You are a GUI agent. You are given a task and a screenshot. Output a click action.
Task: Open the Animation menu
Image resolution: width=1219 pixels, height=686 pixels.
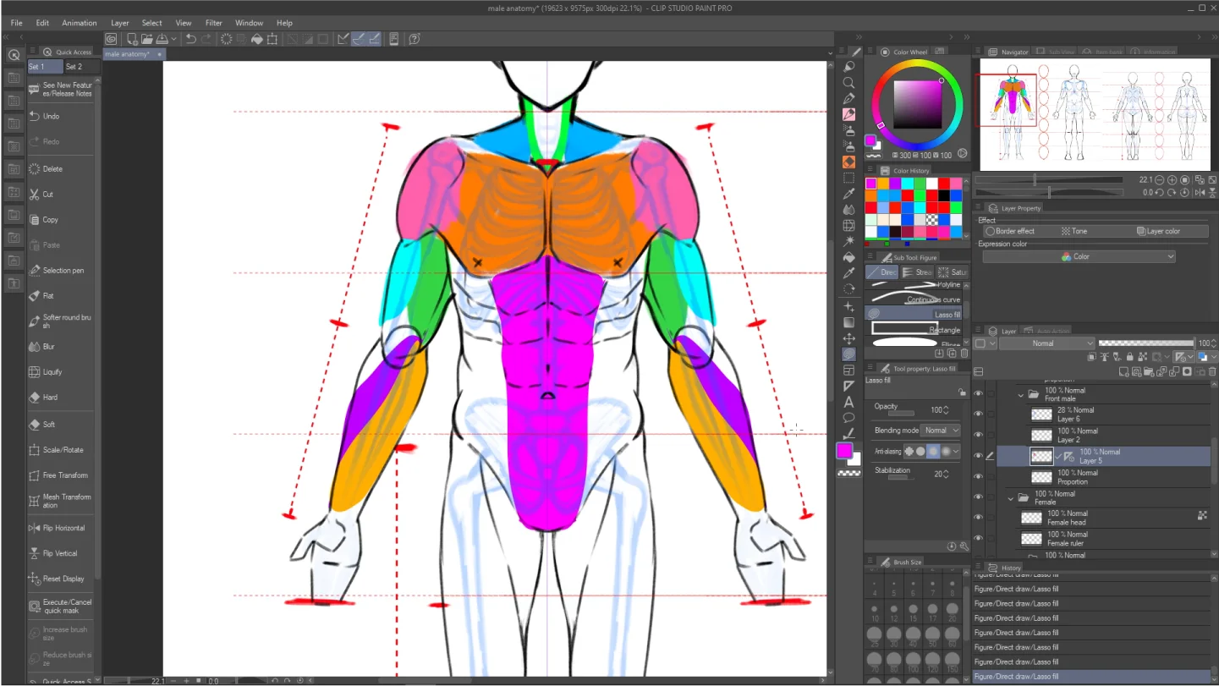click(80, 23)
